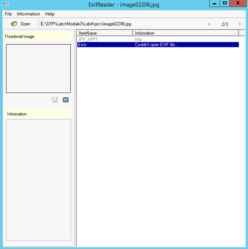Click the empty thumbnail preview box

pos(38,69)
